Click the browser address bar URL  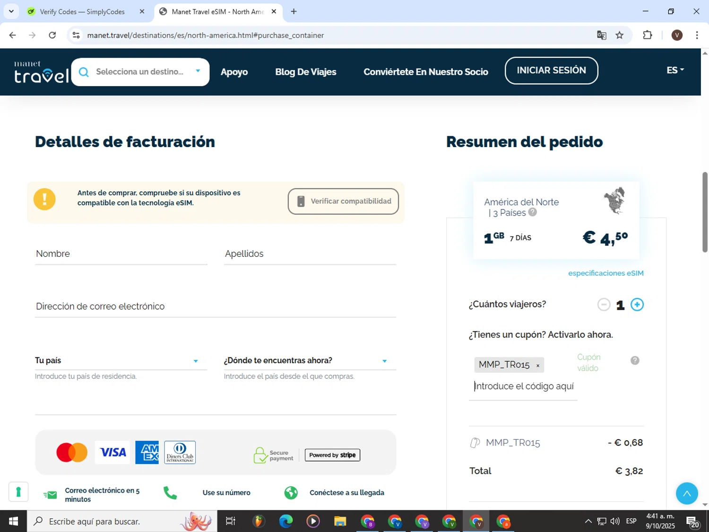[206, 35]
